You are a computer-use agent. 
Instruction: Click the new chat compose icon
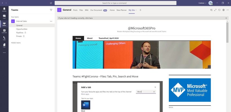(x=51, y=3)
